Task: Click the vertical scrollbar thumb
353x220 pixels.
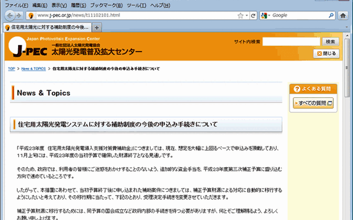Action: [x=347, y=68]
